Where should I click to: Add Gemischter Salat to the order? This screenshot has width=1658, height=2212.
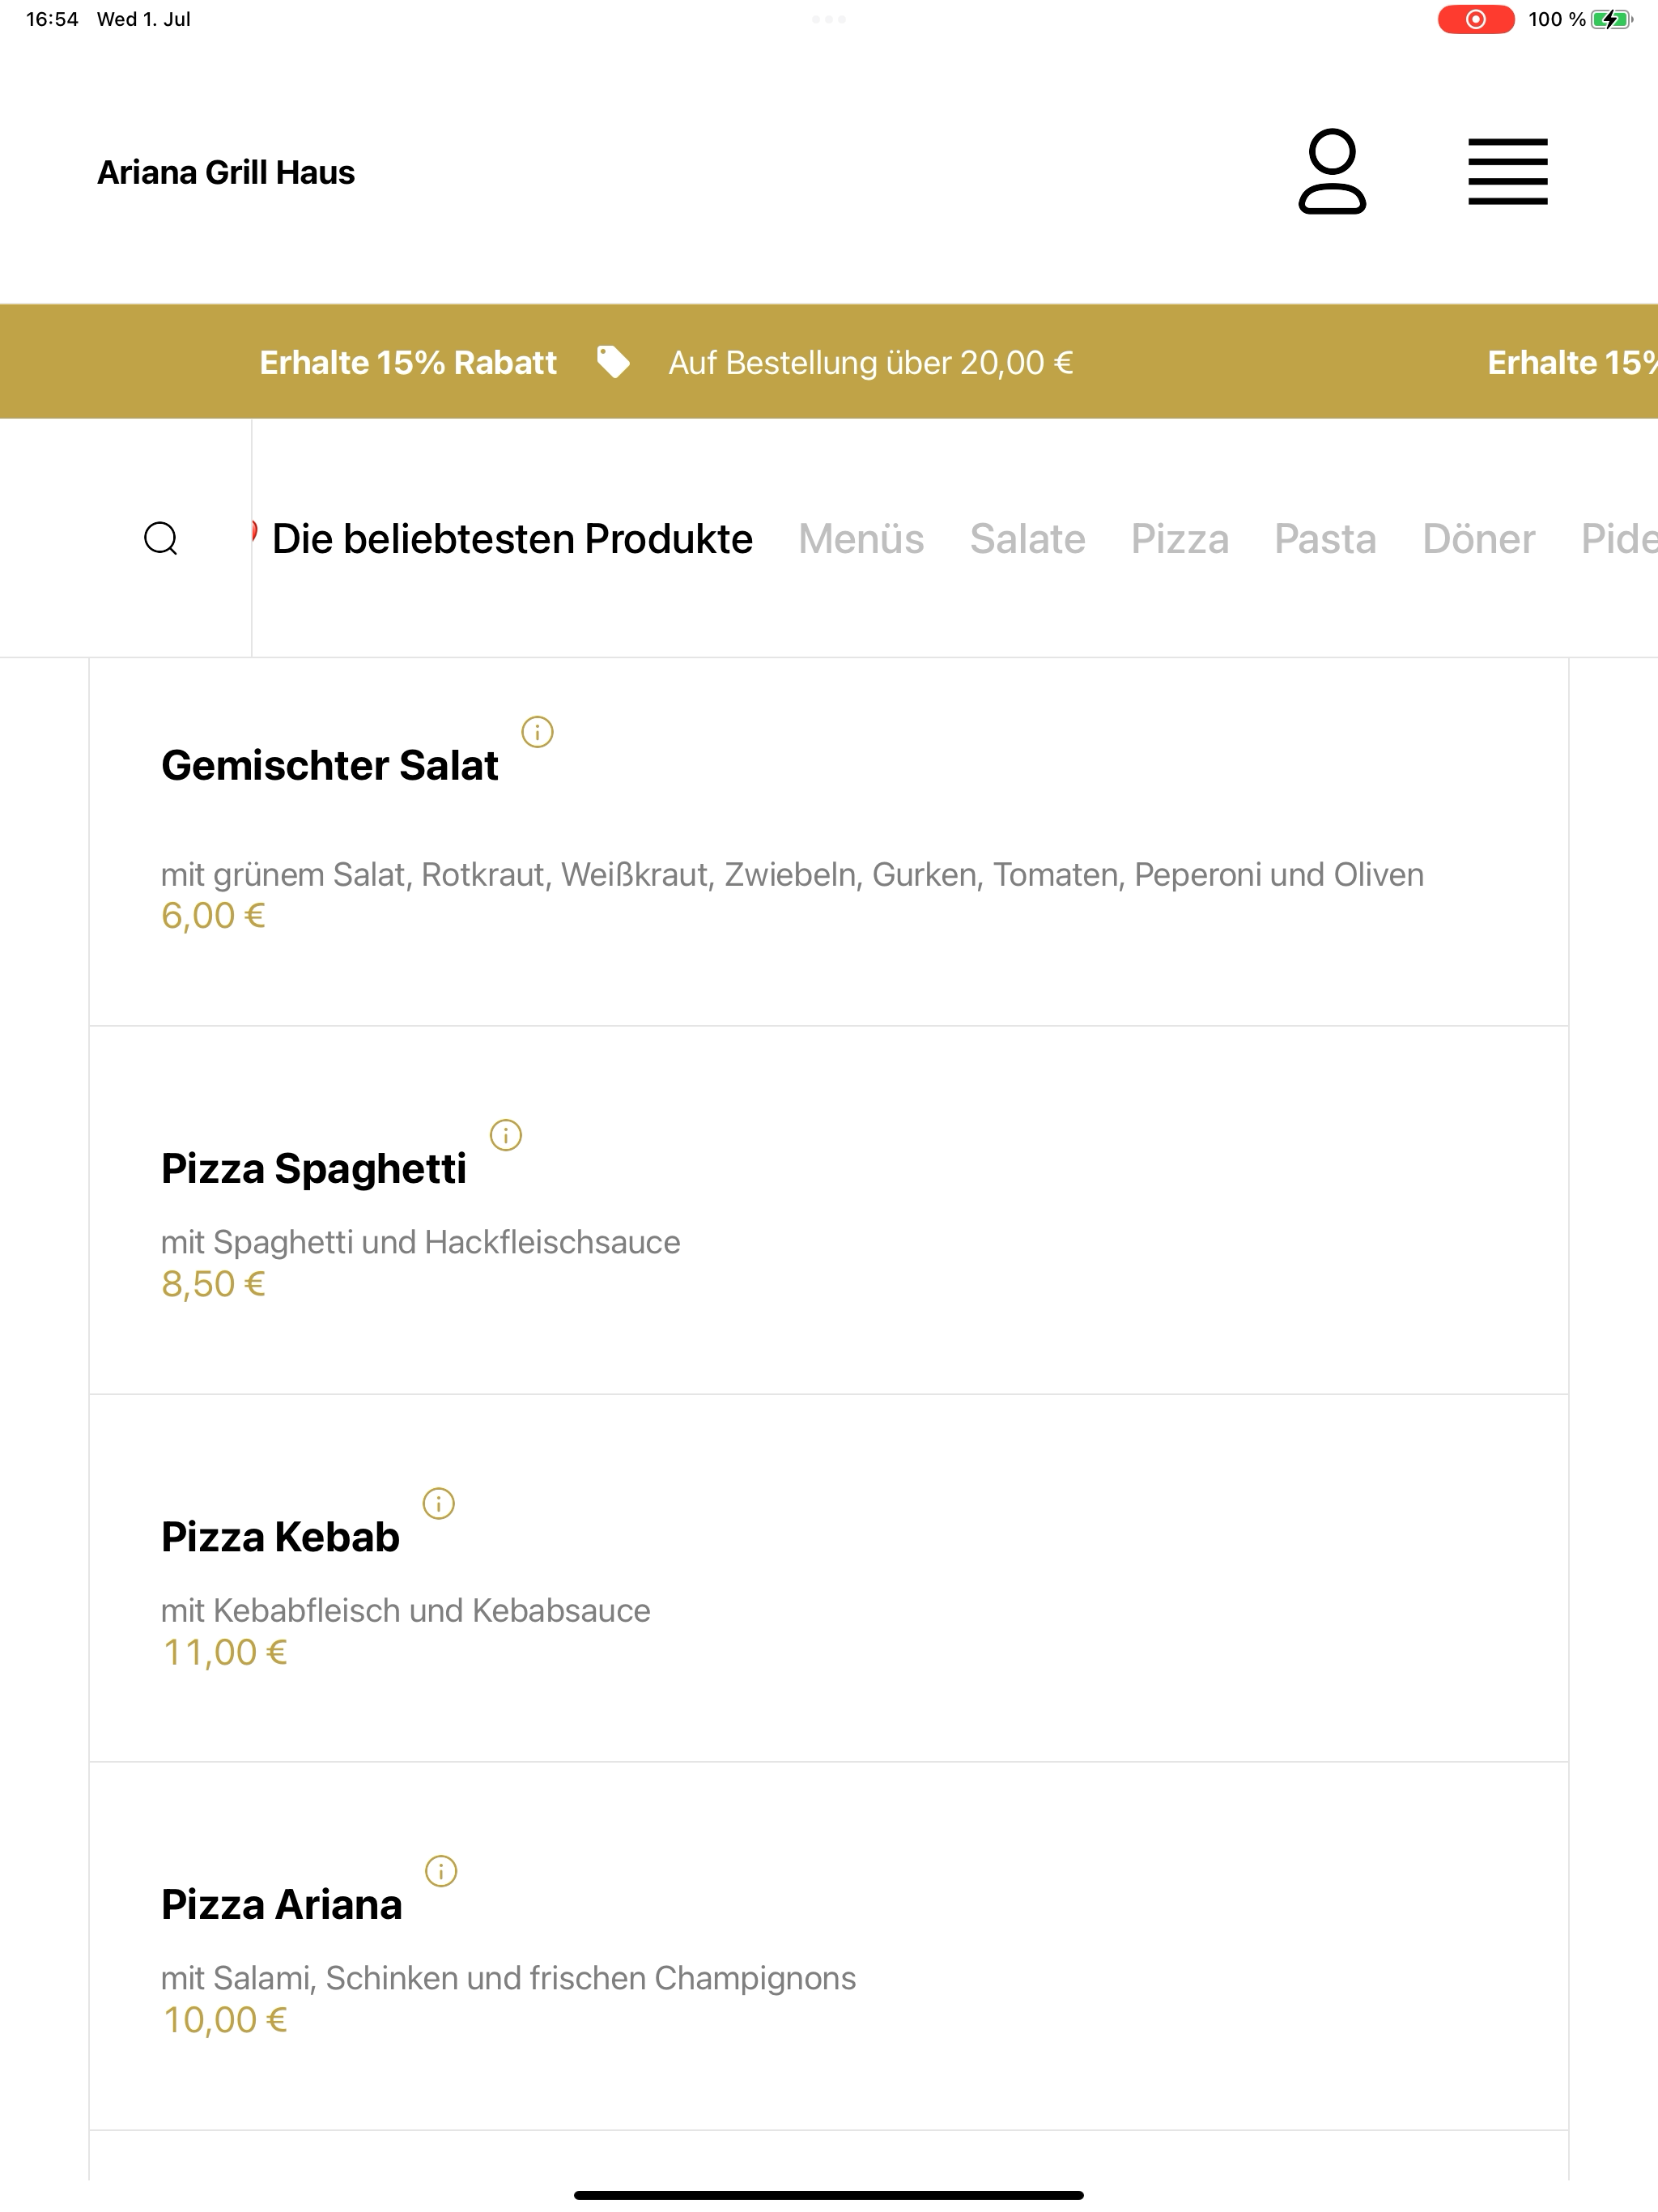[829, 842]
